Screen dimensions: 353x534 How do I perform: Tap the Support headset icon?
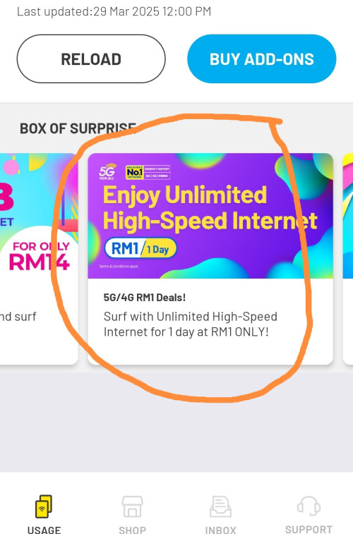click(309, 506)
